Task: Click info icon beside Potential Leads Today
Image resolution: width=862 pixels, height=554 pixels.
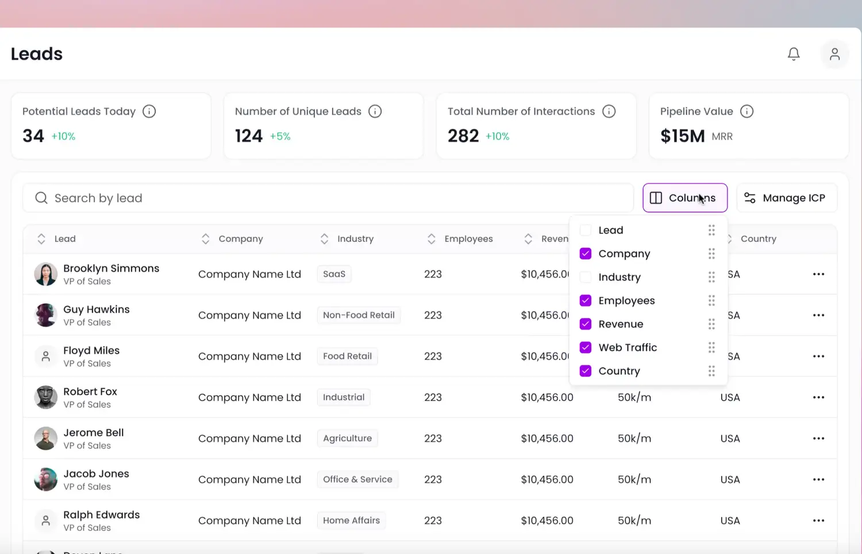Action: point(149,111)
